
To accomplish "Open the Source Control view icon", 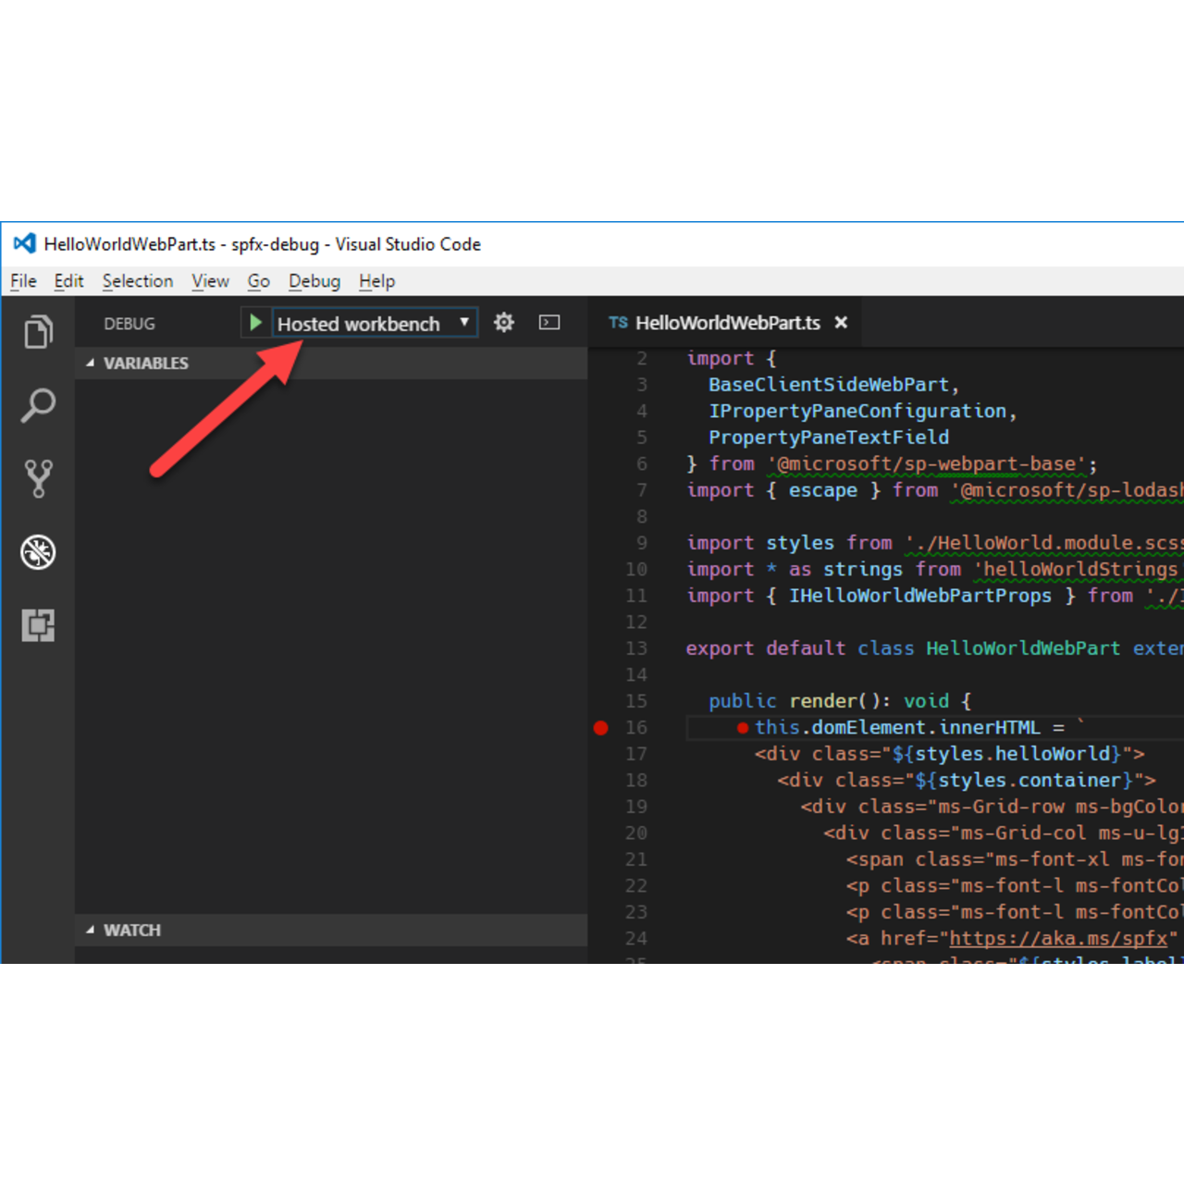I will click(38, 478).
